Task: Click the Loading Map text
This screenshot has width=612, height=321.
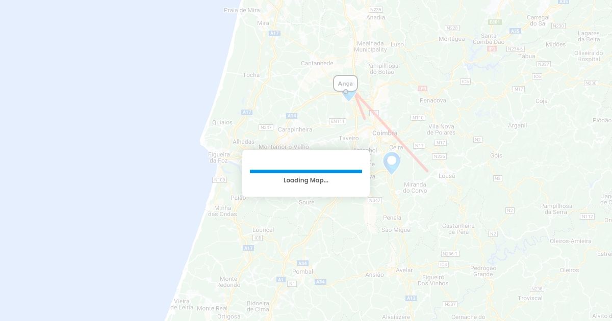Action: click(306, 180)
